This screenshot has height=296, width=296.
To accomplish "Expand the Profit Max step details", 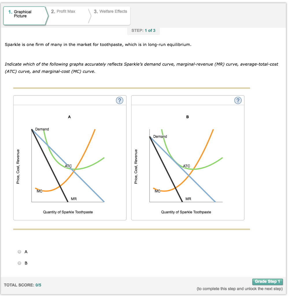I will coord(63,11).
